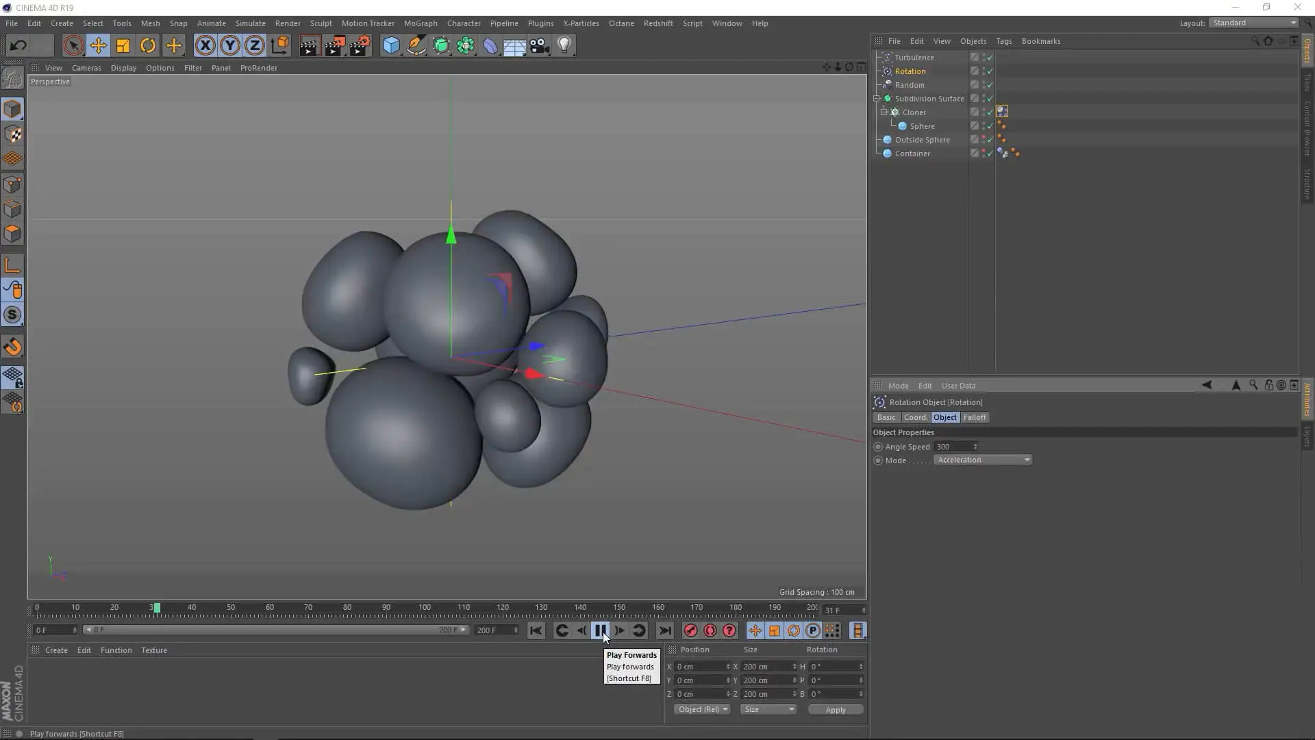Image resolution: width=1315 pixels, height=740 pixels.
Task: Click the Attributes User Data menu
Action: tap(958, 386)
